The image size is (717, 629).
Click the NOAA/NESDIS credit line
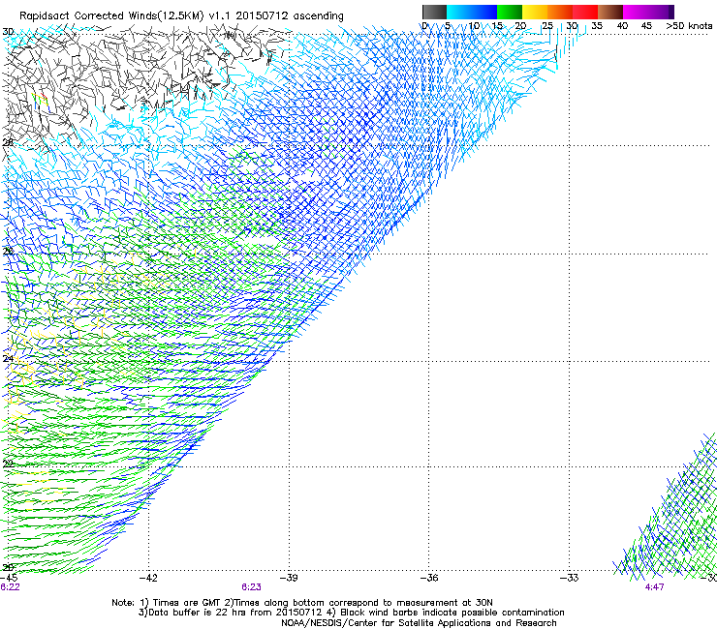tap(419, 623)
